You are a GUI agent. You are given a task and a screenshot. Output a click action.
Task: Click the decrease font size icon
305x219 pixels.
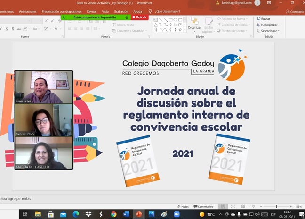click(52, 21)
